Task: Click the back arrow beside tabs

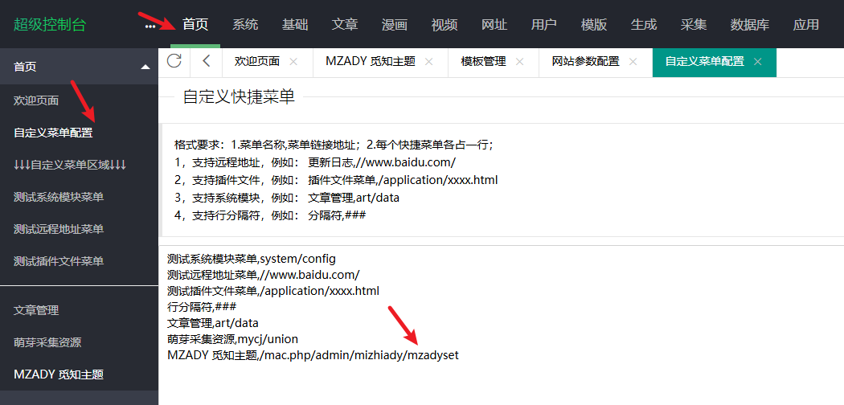Action: click(207, 62)
